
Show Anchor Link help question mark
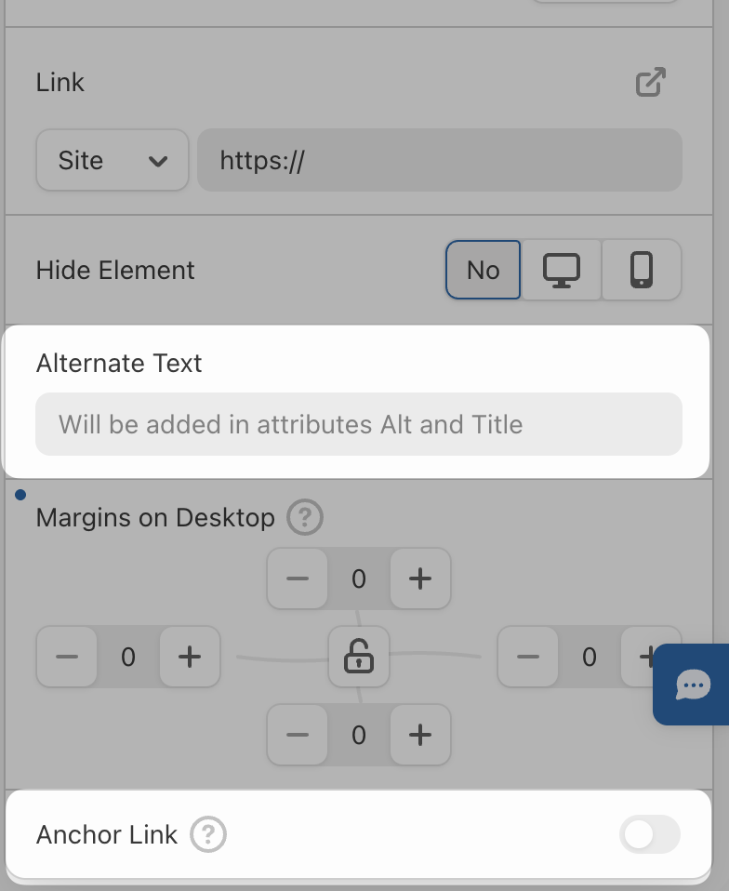coord(208,834)
